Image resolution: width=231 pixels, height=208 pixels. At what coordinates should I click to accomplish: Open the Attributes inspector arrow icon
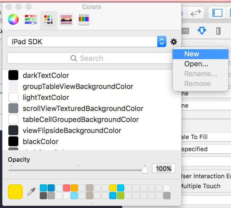201,31
